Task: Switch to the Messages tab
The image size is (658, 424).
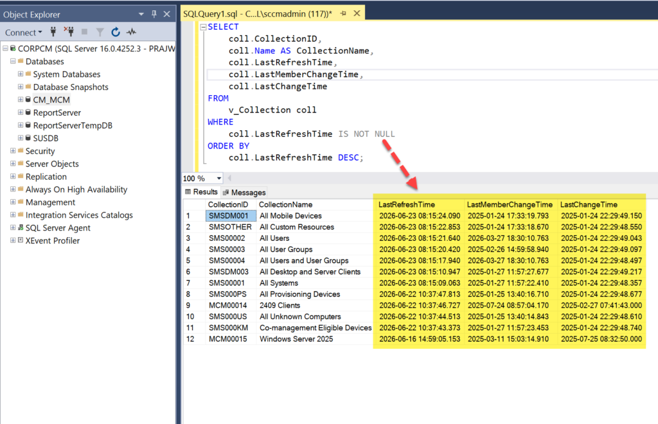Action: (244, 193)
